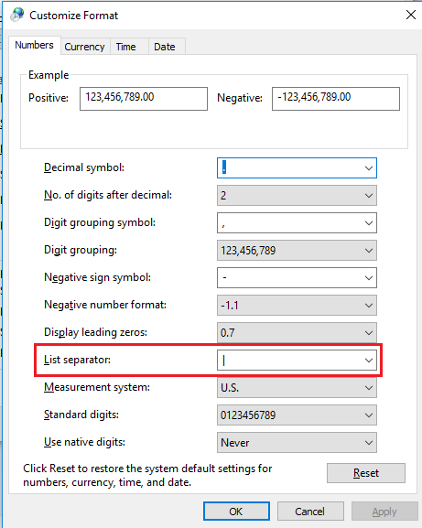Click the 'No. of digits after decimal:' label

[108, 195]
